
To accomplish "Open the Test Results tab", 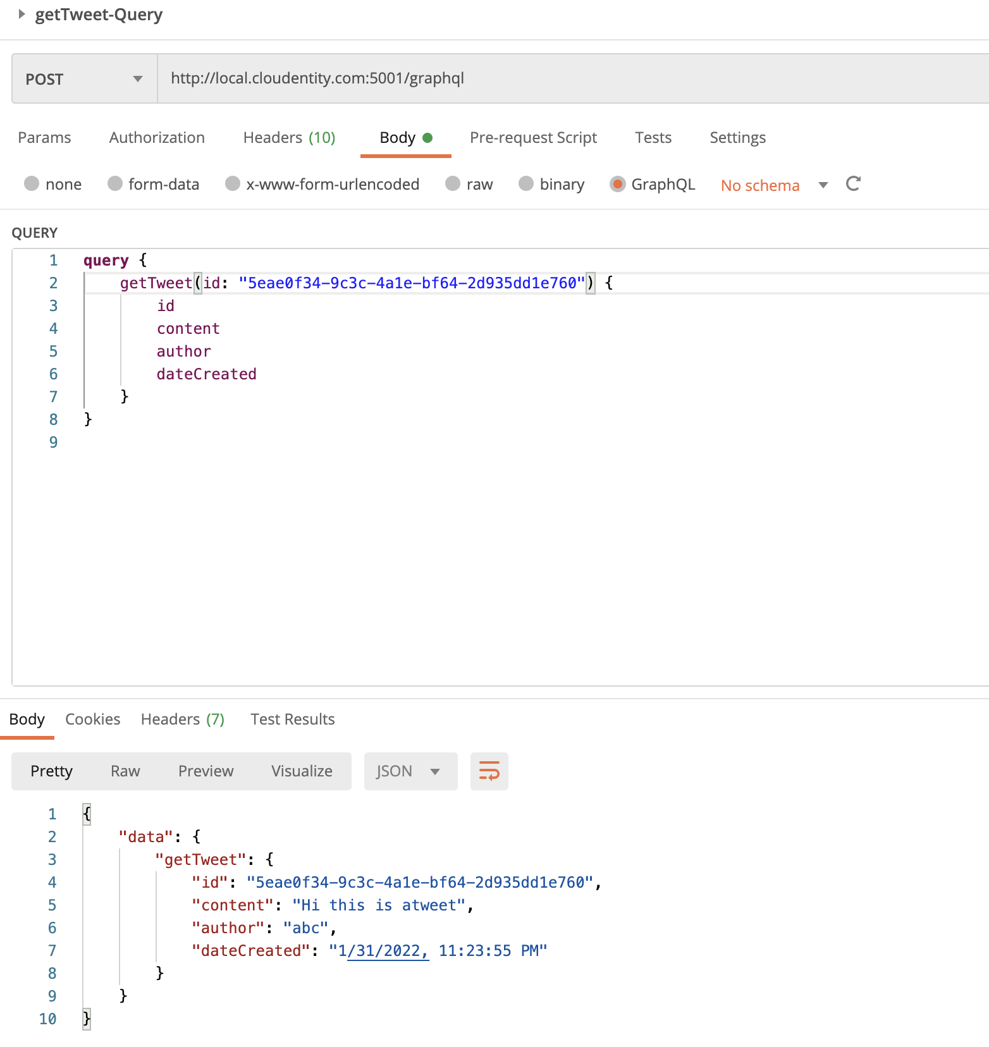I will (293, 719).
